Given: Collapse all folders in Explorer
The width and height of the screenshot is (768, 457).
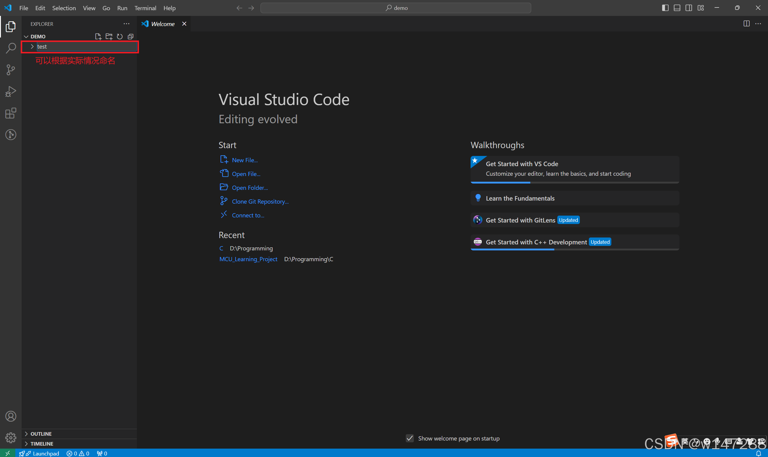Looking at the screenshot, I should point(131,36).
